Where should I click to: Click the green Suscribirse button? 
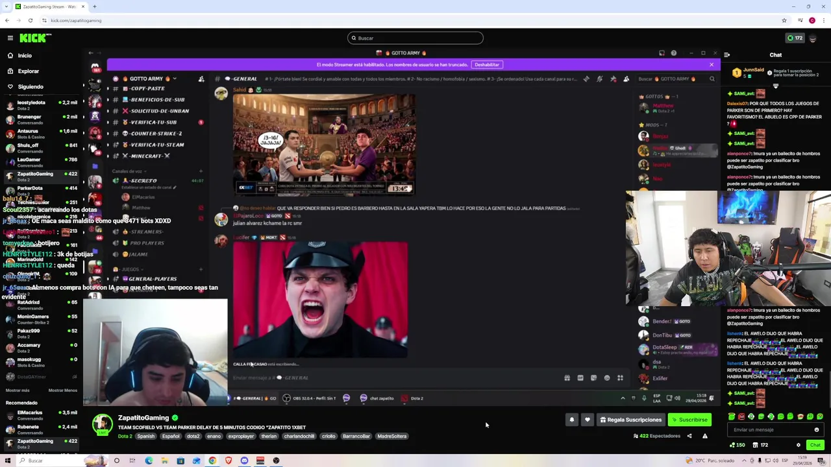(689, 420)
